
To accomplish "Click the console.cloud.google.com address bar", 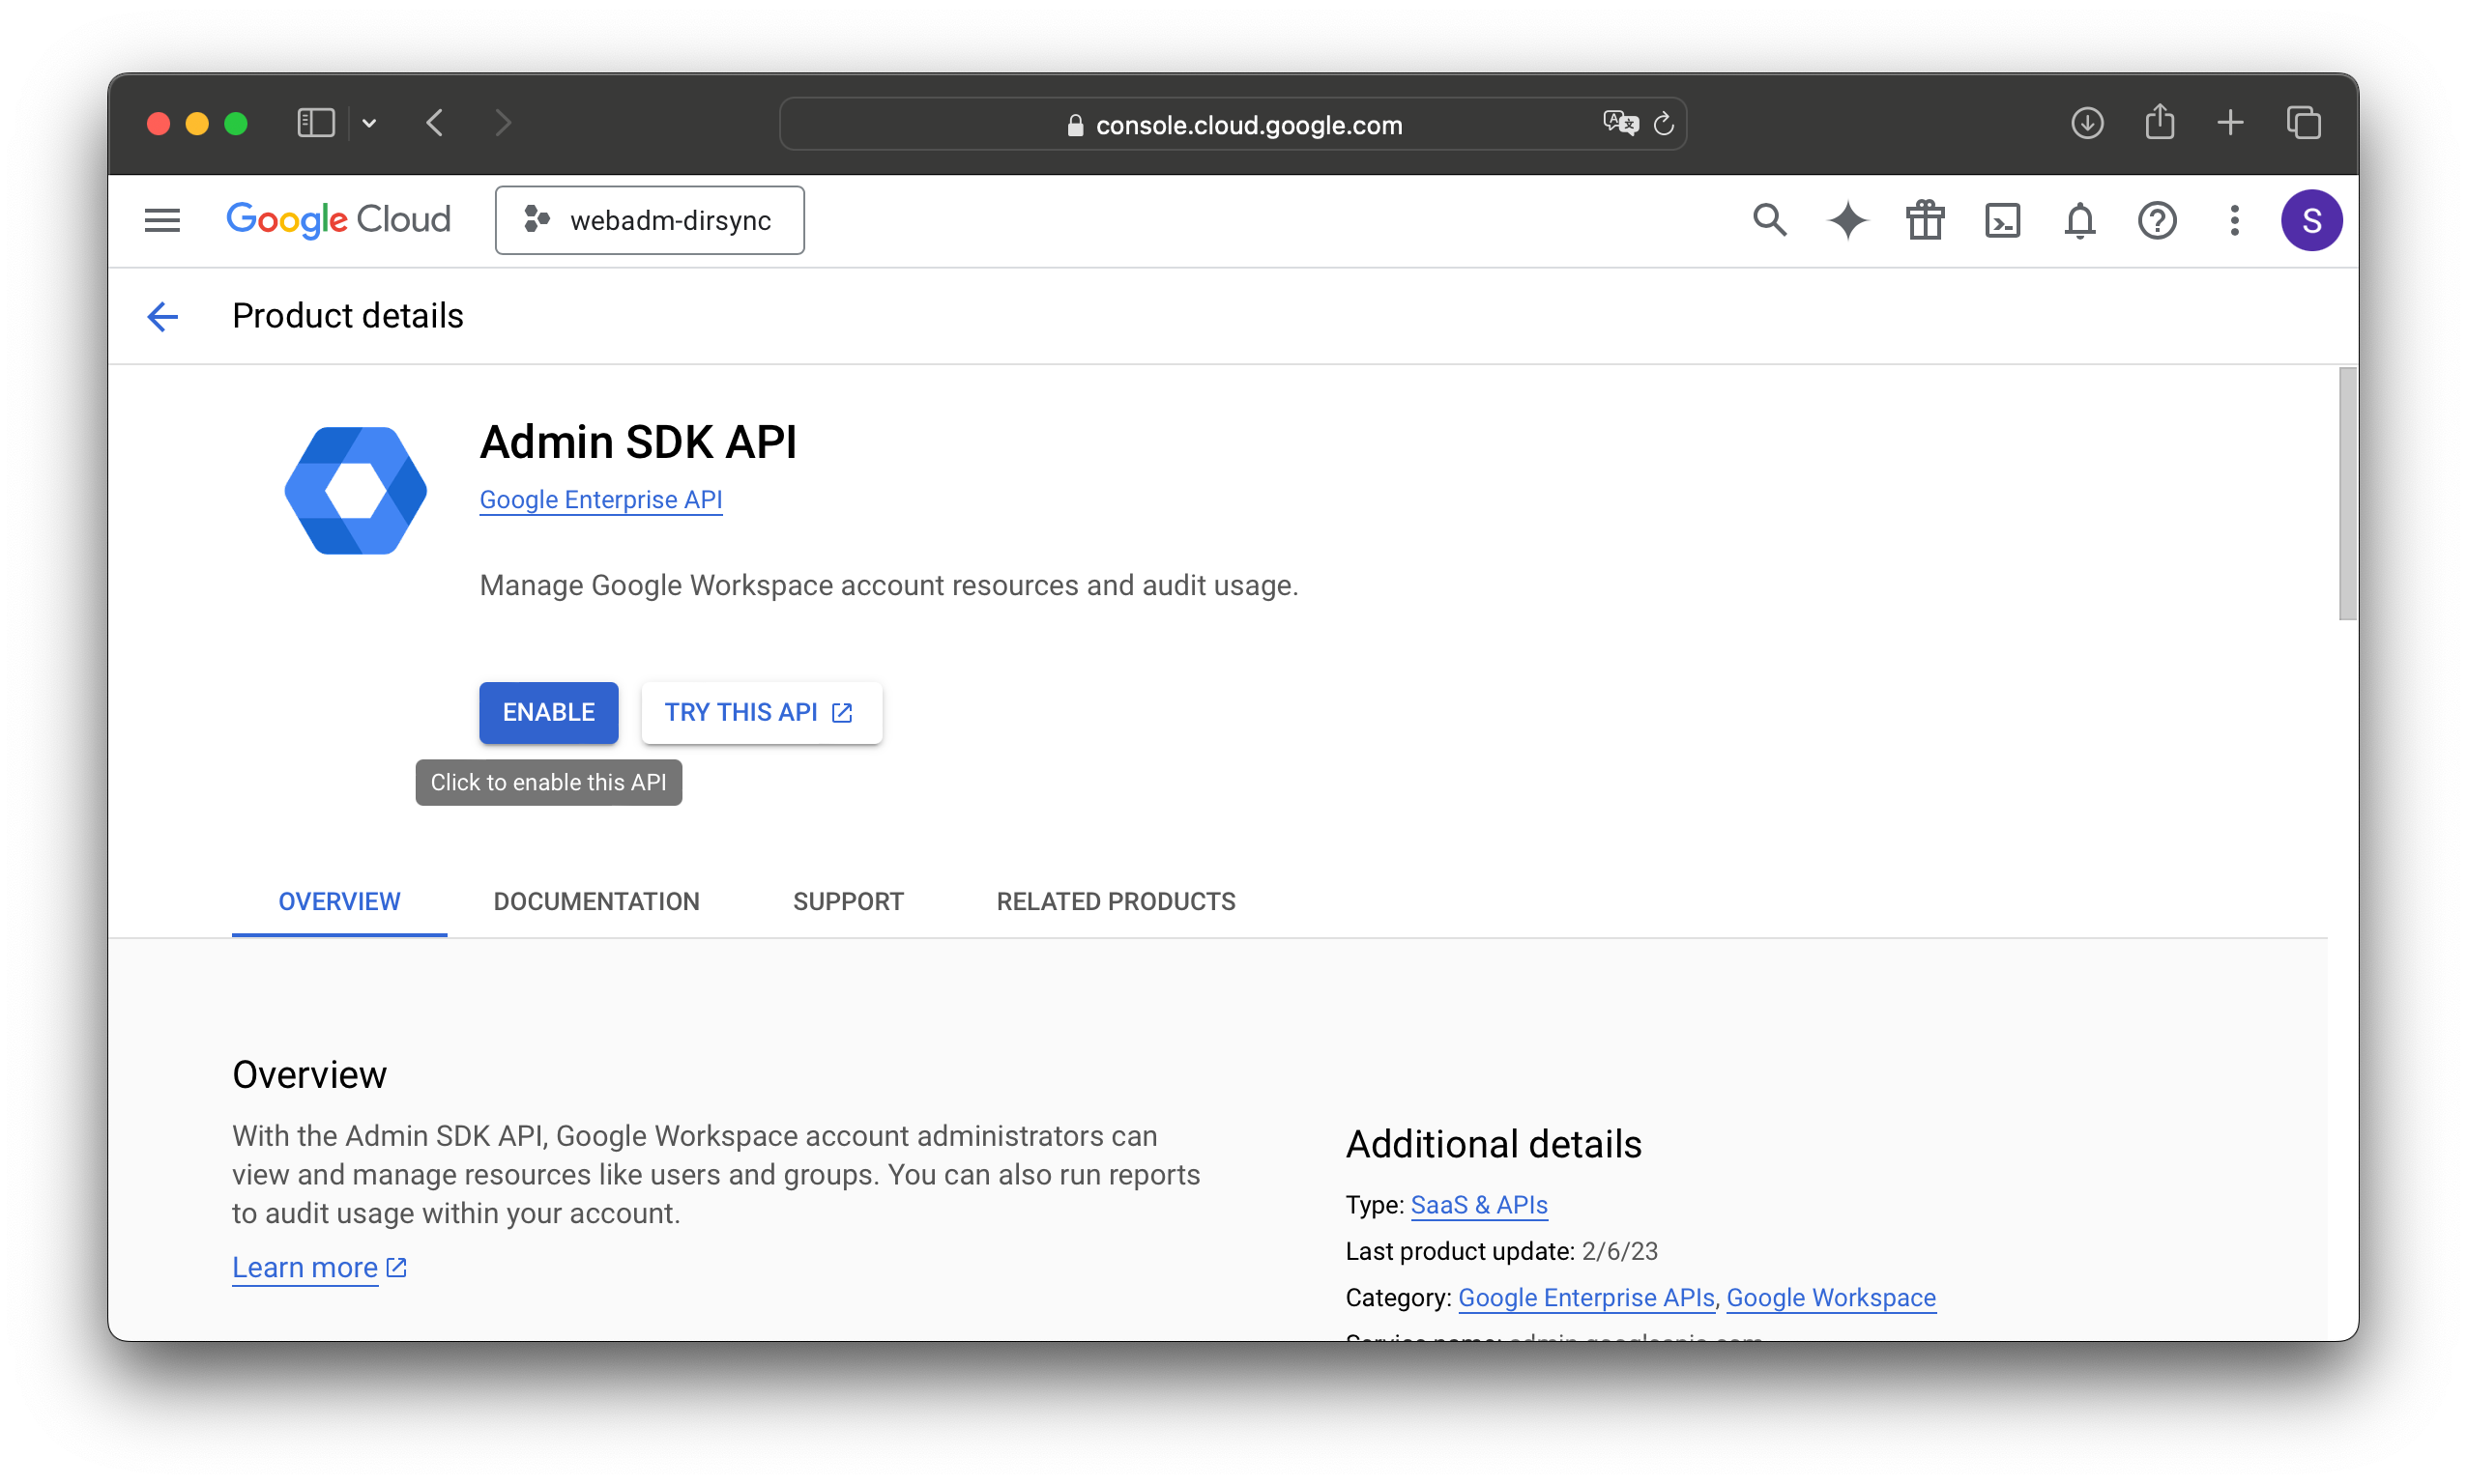I will [1233, 124].
